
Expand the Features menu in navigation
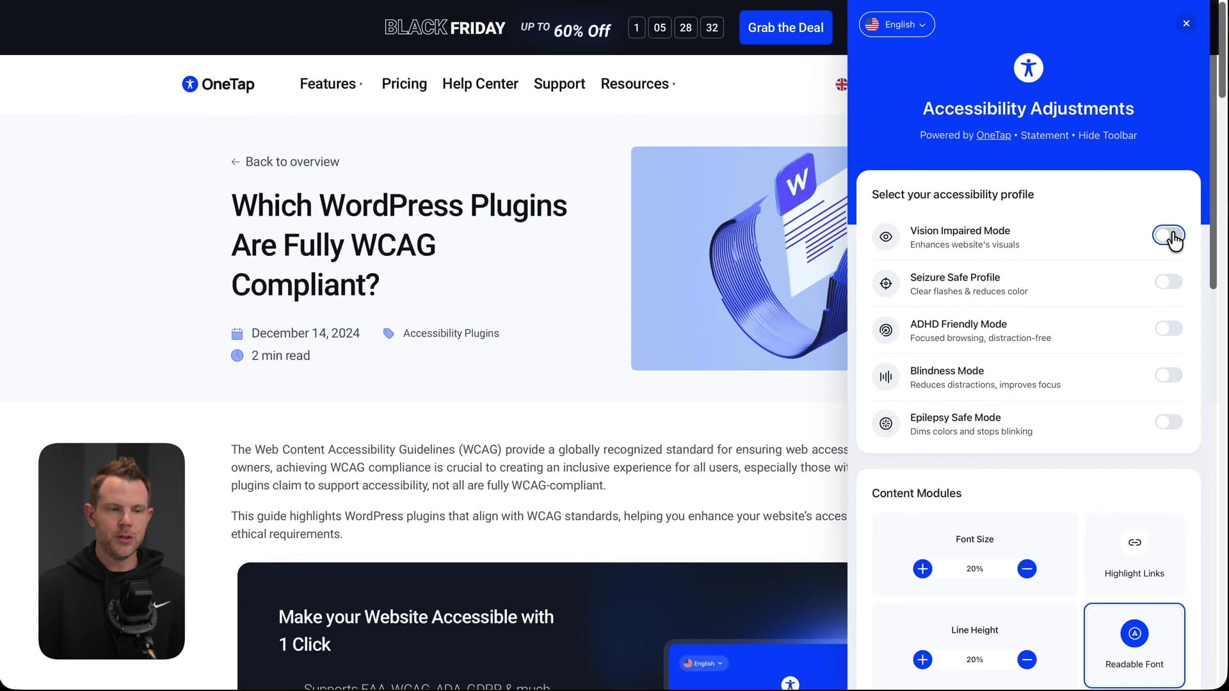pos(331,84)
